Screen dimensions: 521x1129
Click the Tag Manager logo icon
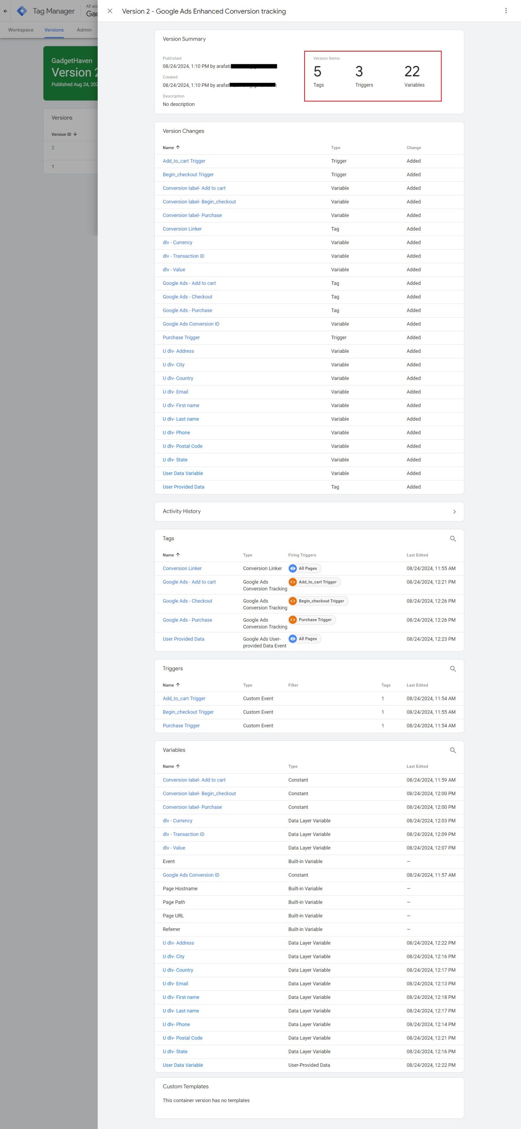[22, 11]
